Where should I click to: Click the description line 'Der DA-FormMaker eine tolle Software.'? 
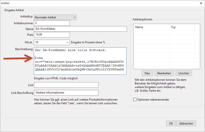pos(70,50)
